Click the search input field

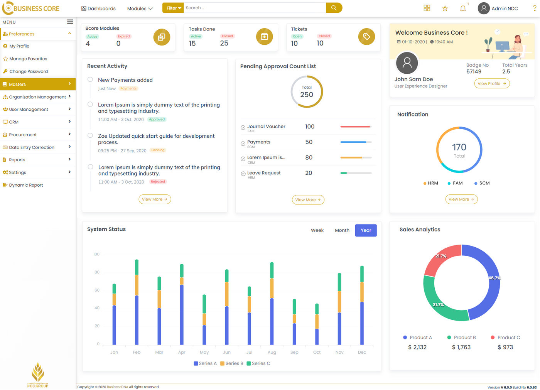tap(255, 8)
